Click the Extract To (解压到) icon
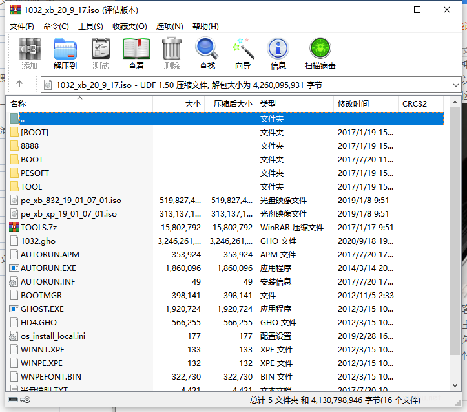Screen dimensions: 467x412 coord(65,53)
